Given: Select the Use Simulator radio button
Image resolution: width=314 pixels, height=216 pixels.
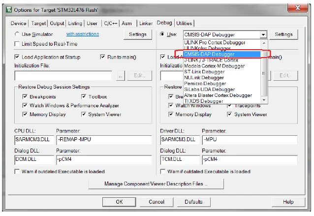Looking at the screenshot, I should pos(17,34).
